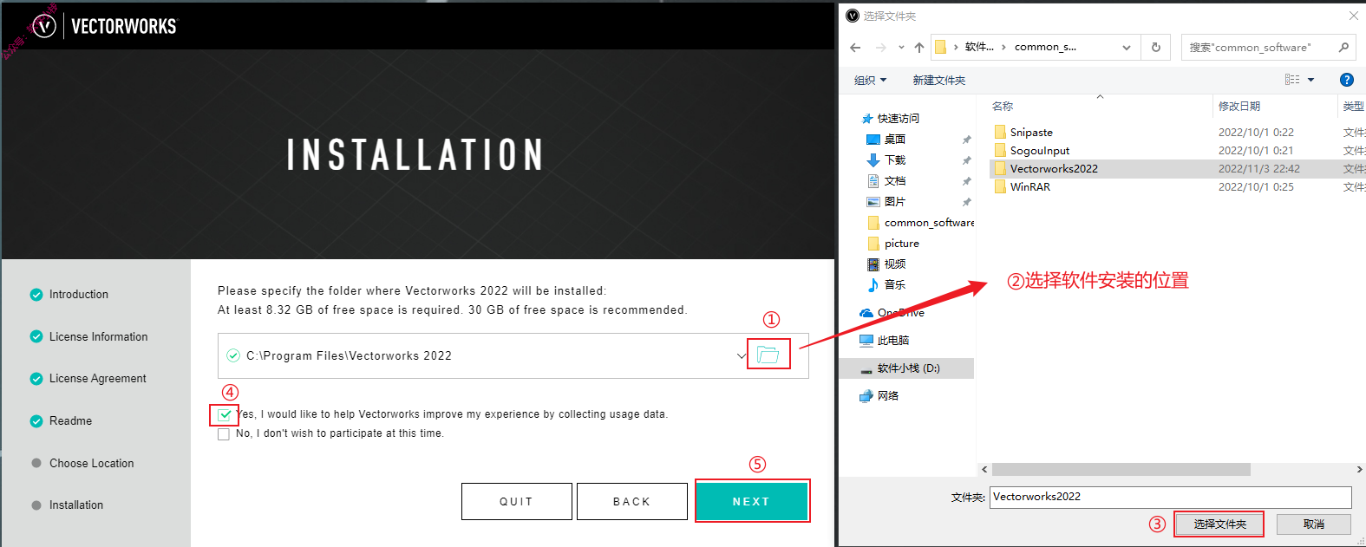1366x547 pixels.
Task: Go back in folder dialog navigation
Action: pyautogui.click(x=856, y=48)
